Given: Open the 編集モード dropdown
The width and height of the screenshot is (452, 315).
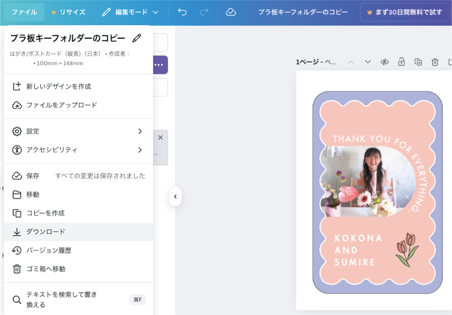Looking at the screenshot, I should point(130,12).
